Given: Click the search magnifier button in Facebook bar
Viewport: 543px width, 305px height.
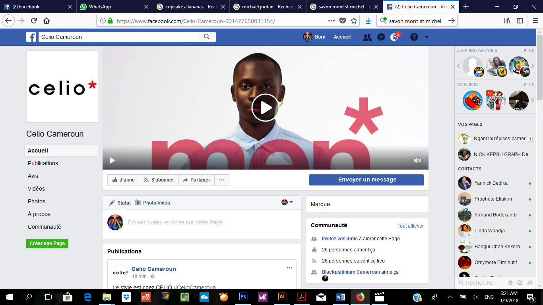Looking at the screenshot, I should point(207,37).
